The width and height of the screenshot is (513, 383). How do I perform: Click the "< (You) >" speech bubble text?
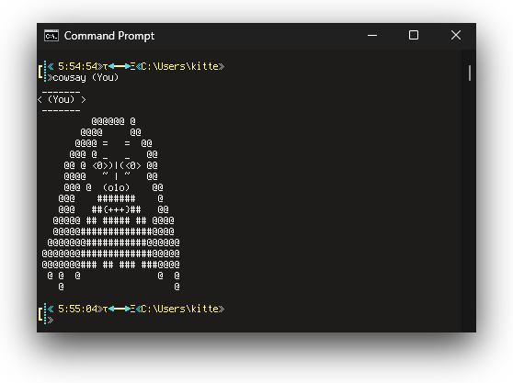pyautogui.click(x=62, y=100)
